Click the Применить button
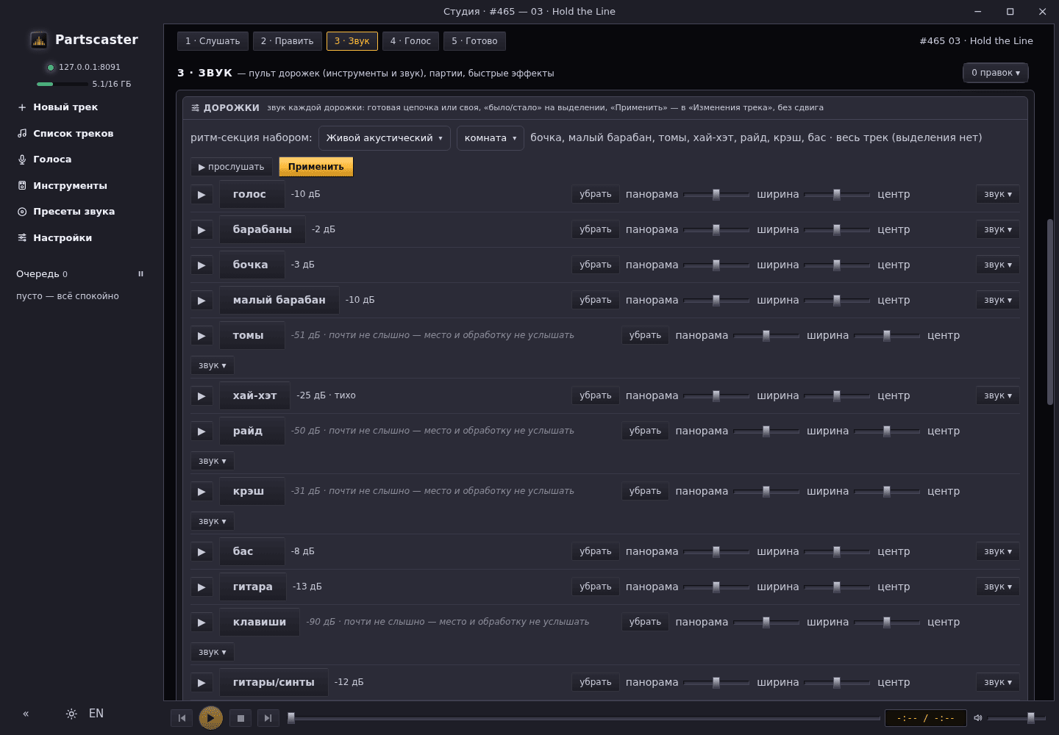 pos(316,167)
